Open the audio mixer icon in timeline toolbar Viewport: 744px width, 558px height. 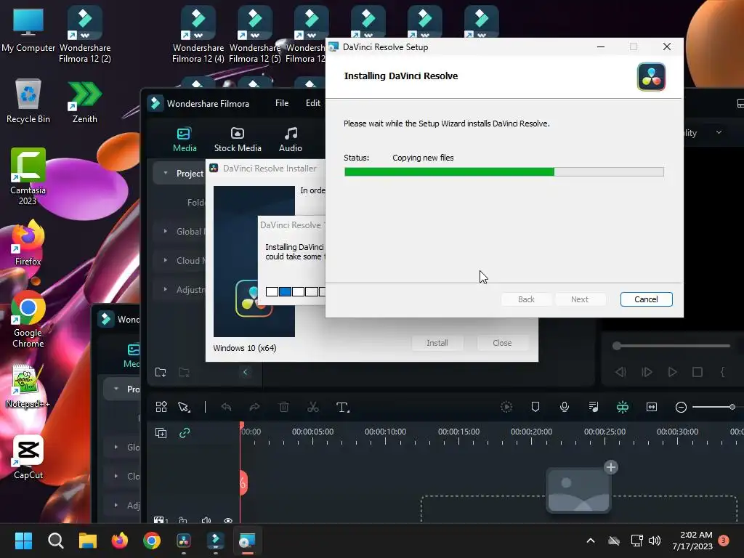(593, 407)
